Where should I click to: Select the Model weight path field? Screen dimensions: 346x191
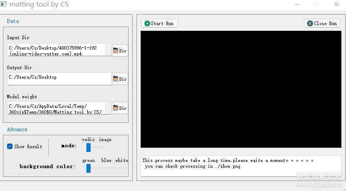59,108
